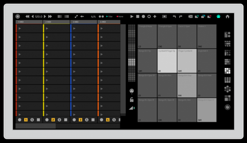
Task: Click the double rewind arrows
Action: (28, 17)
